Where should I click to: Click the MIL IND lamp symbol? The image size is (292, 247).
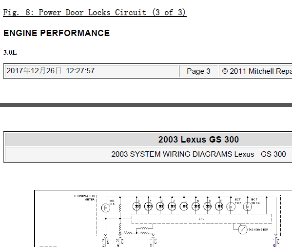[x=106, y=207]
